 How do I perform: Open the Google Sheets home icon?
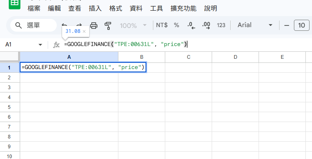pyautogui.click(x=14, y=4)
